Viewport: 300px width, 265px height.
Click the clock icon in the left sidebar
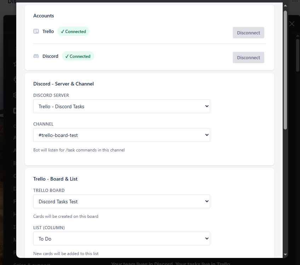click(15, 80)
